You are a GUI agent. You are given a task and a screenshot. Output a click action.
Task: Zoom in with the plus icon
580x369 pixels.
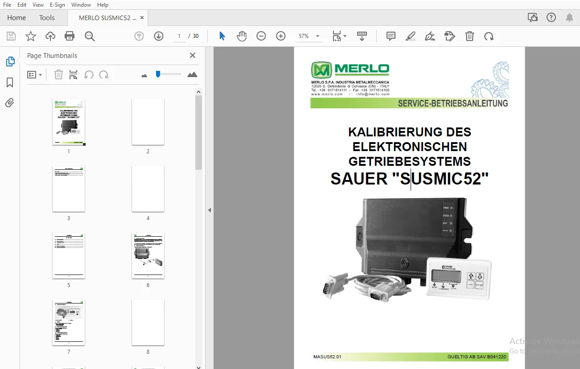[281, 36]
